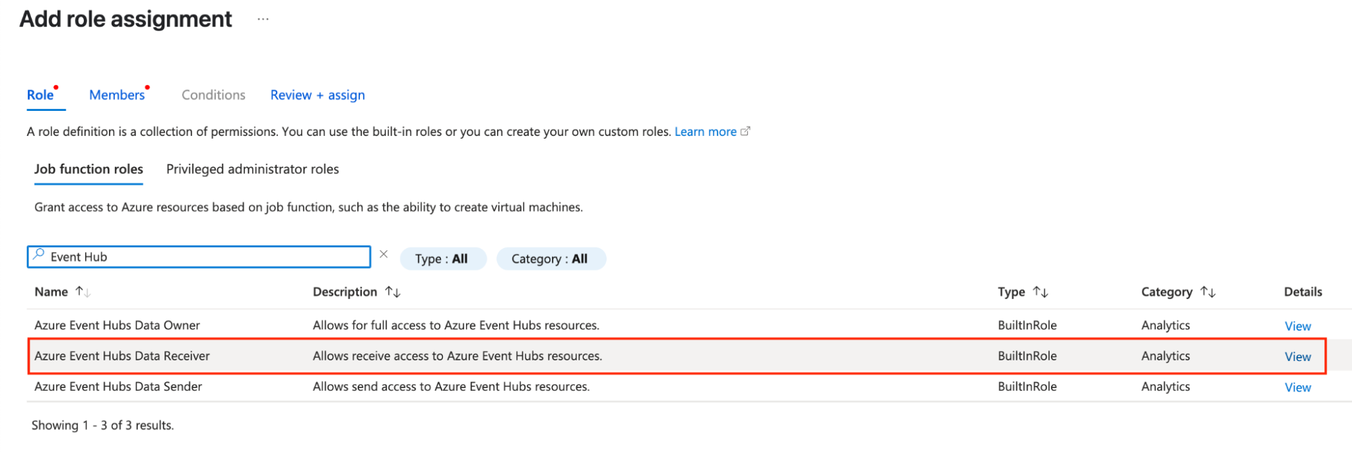Click the Category column header
The height and width of the screenshot is (453, 1352).
pos(1167,292)
